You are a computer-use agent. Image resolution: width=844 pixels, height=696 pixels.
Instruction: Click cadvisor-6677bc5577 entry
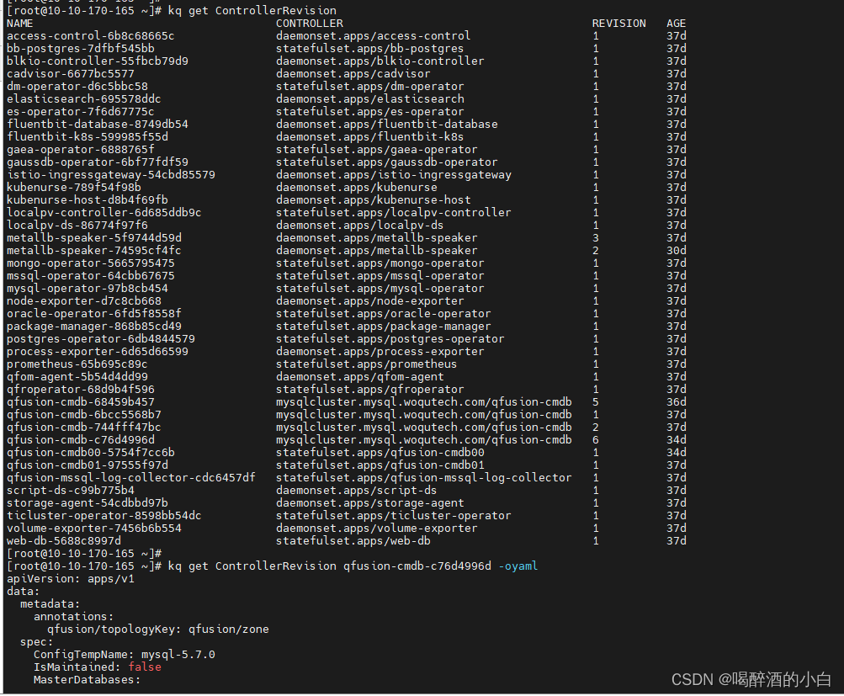click(x=71, y=74)
